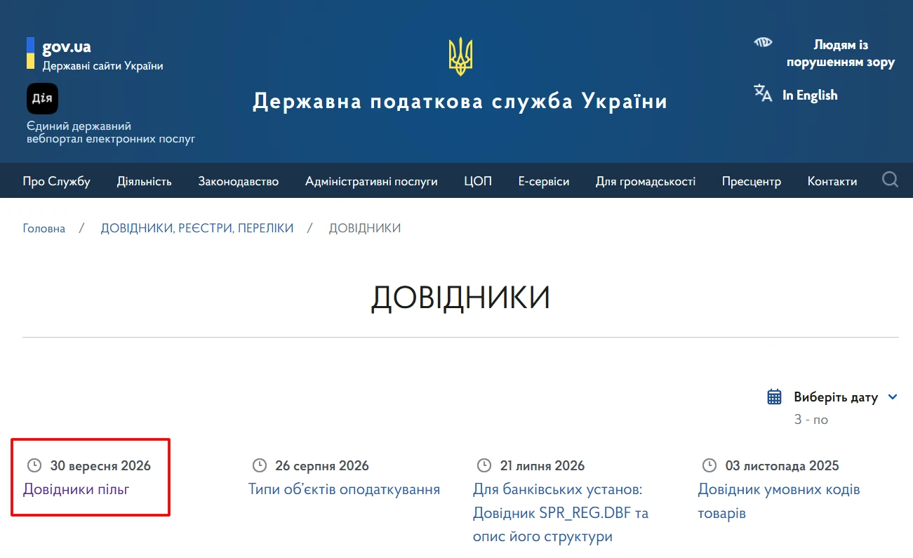The height and width of the screenshot is (558, 913).
Task: Open the Е-сервіси menu
Action: tap(544, 181)
